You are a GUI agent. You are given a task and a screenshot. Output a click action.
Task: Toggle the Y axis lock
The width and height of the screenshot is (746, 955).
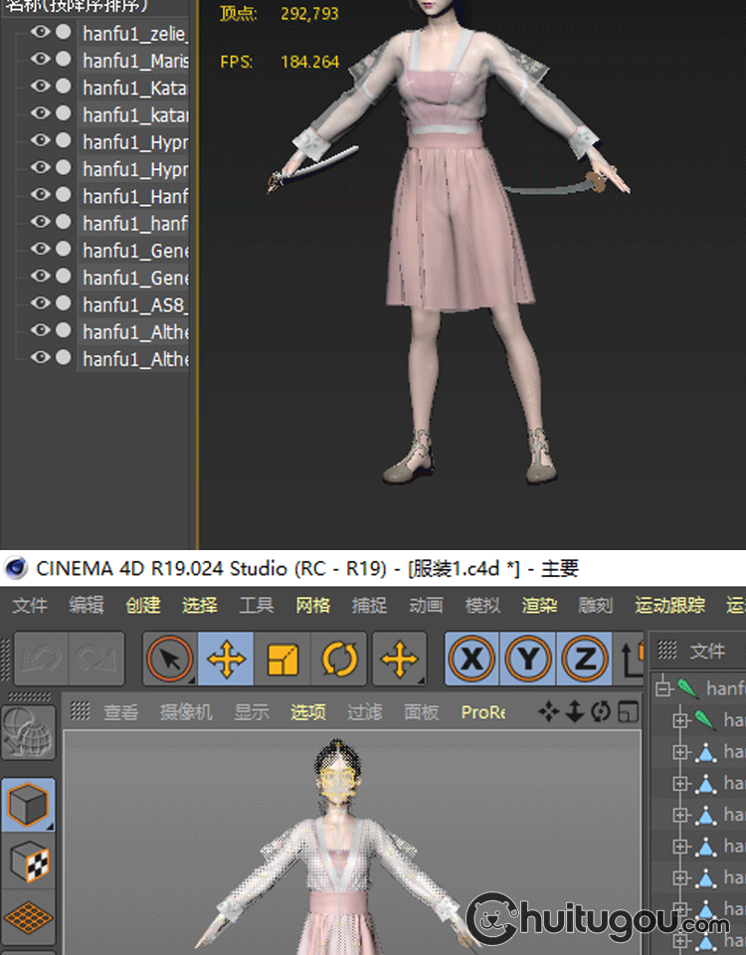(529, 659)
